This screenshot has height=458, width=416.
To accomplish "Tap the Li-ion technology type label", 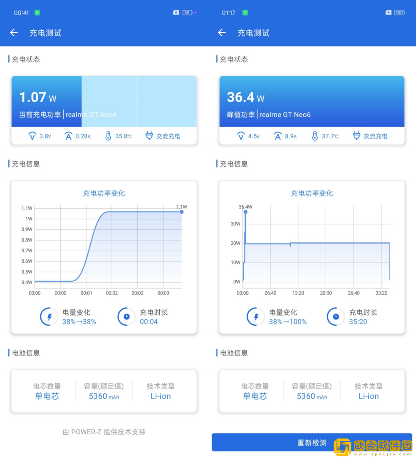I will (161, 396).
